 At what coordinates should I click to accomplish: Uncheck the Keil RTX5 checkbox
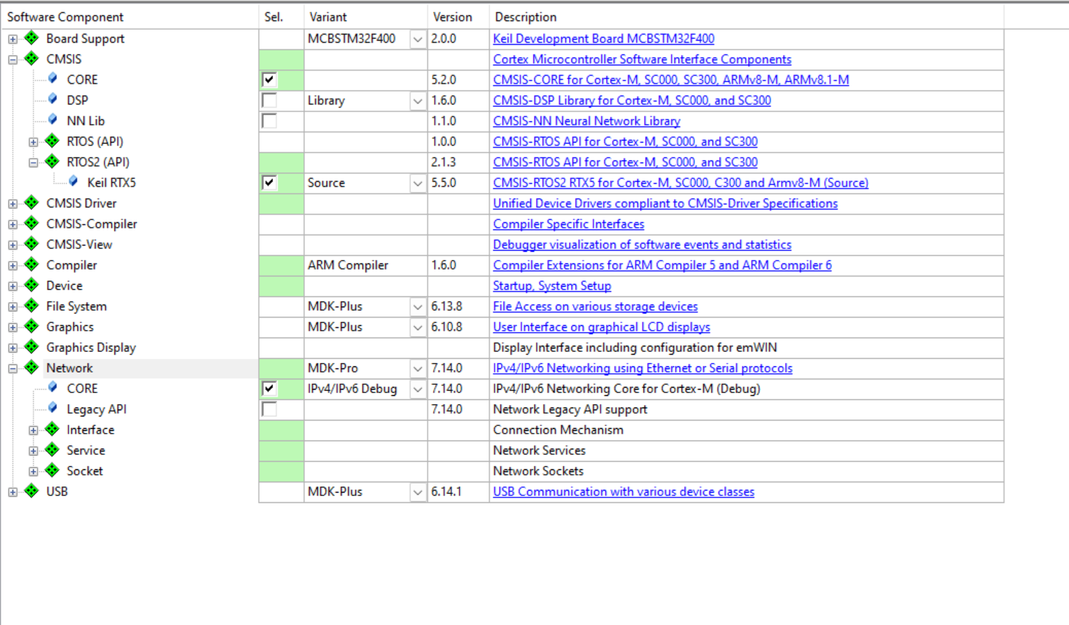(x=270, y=182)
